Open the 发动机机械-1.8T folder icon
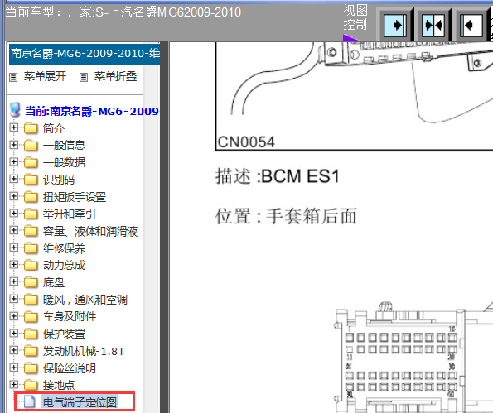 click(x=31, y=350)
